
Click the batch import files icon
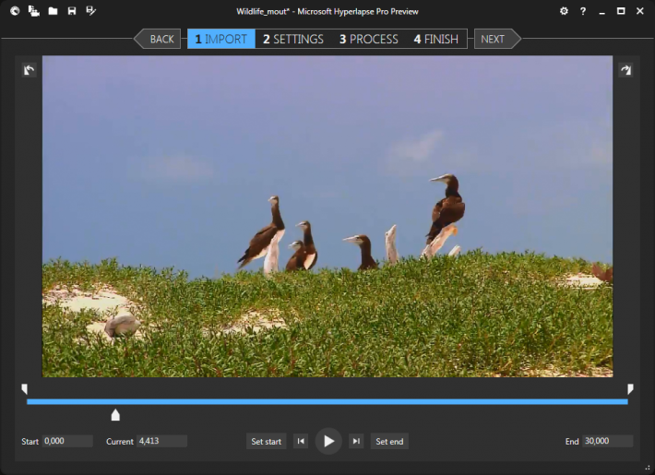point(34,11)
